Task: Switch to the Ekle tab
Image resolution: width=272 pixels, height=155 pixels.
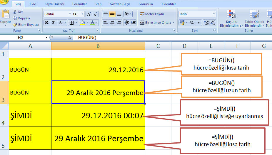Action: (x=33, y=4)
